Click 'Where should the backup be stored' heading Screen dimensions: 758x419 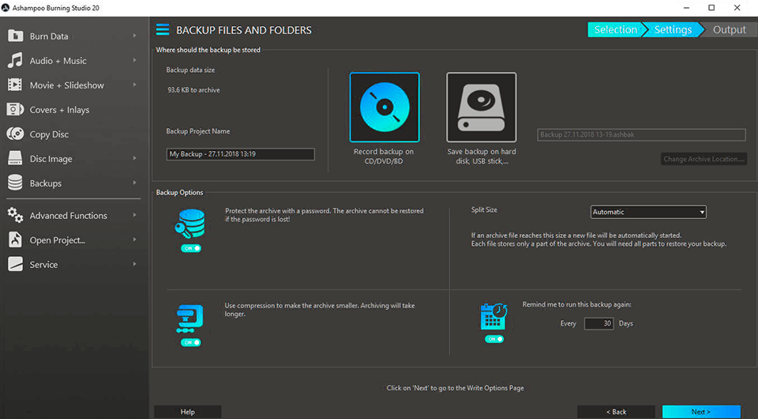tap(208, 50)
